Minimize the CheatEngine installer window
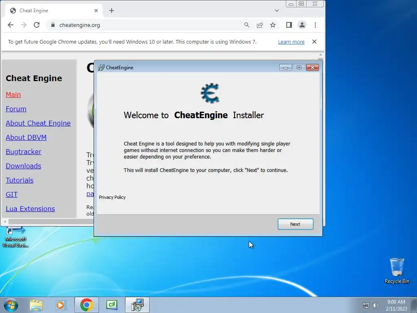The width and height of the screenshot is (417, 313). [x=285, y=68]
